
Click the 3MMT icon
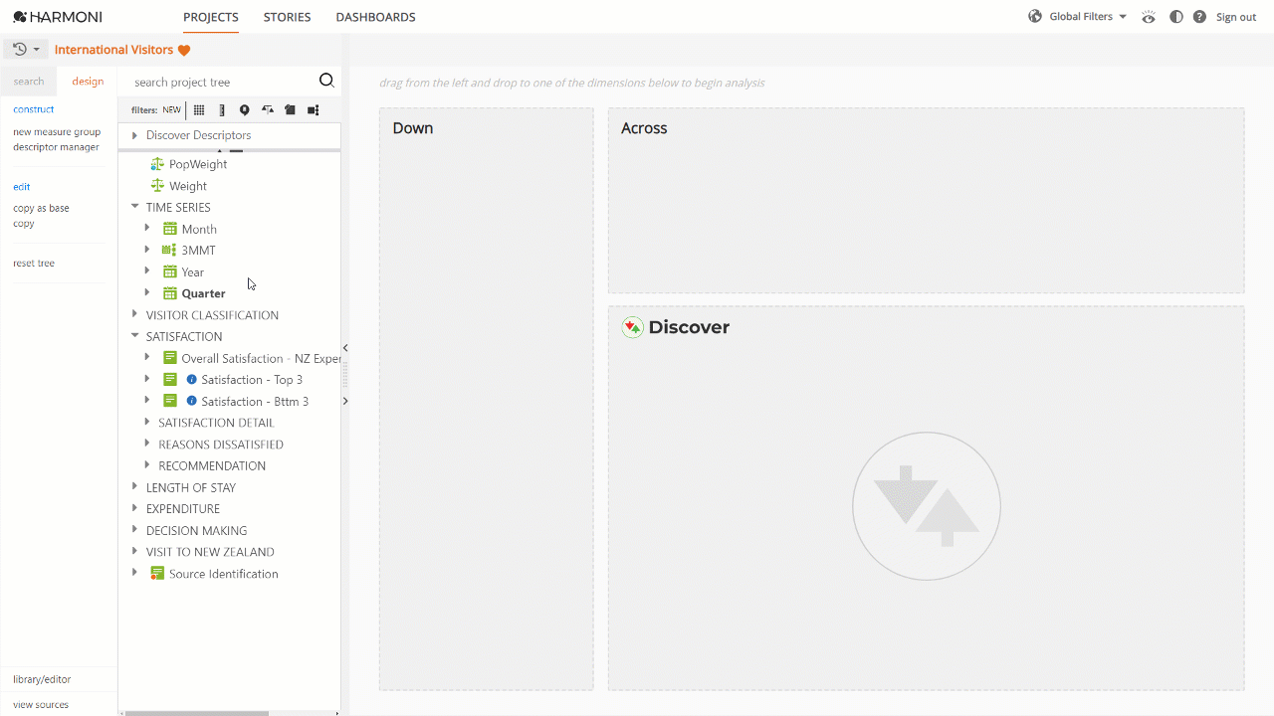click(x=169, y=251)
